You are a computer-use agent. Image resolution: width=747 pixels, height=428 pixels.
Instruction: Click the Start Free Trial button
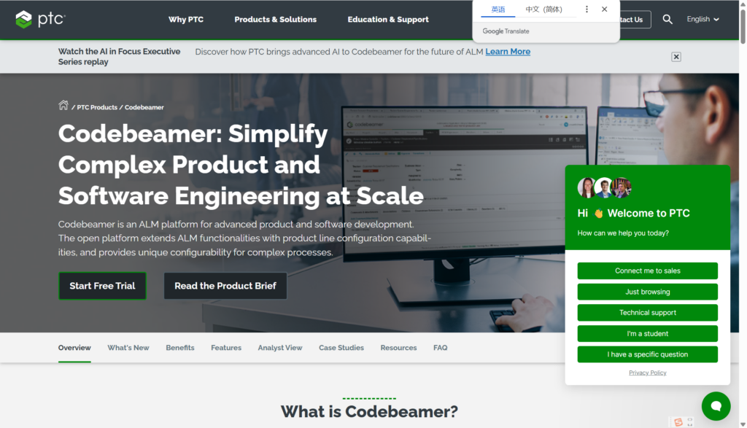102,286
